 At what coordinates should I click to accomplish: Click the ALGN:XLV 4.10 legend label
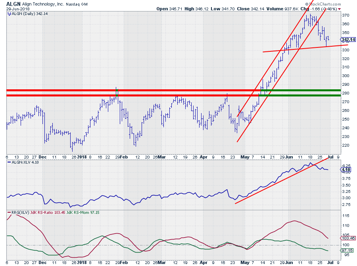tap(25, 162)
